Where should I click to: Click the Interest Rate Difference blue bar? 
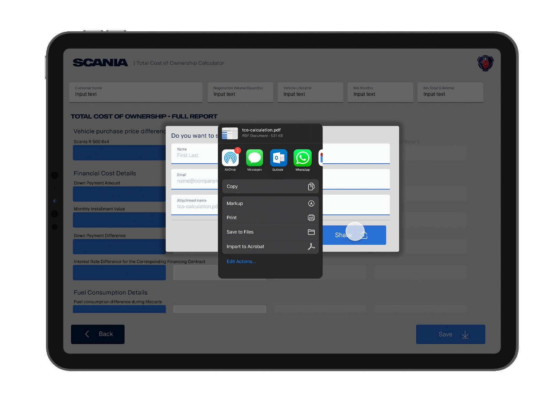(119, 273)
